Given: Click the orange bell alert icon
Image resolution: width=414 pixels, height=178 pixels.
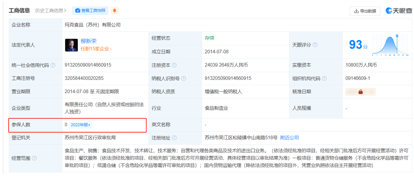Looking at the screenshot, I should point(115,11).
